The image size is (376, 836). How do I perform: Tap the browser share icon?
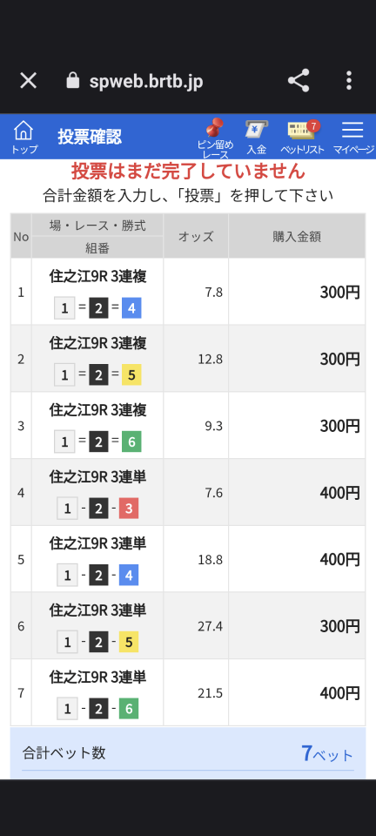pyautogui.click(x=299, y=80)
